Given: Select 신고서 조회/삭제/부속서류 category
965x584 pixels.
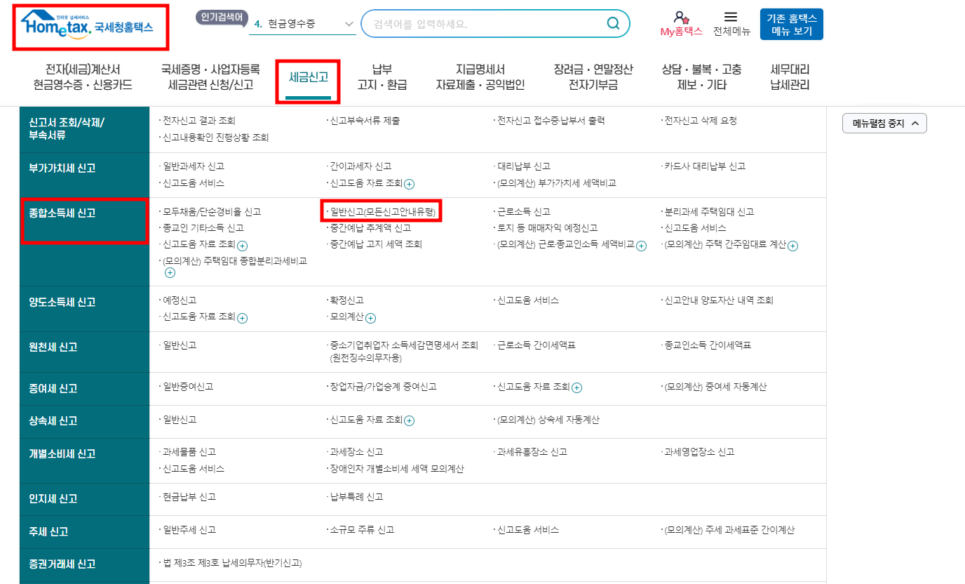Looking at the screenshot, I should pyautogui.click(x=84, y=129).
